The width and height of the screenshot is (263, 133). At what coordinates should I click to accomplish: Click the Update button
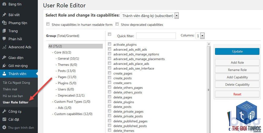click(237, 51)
